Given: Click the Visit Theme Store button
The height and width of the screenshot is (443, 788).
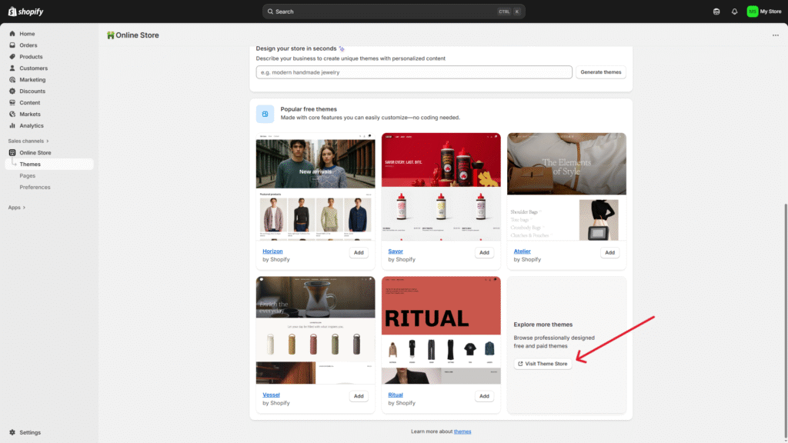Looking at the screenshot, I should click(x=543, y=364).
